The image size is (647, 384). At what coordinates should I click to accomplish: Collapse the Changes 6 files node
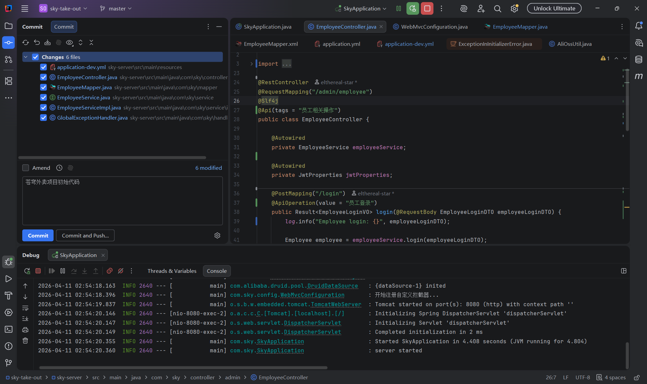pyautogui.click(x=26, y=57)
